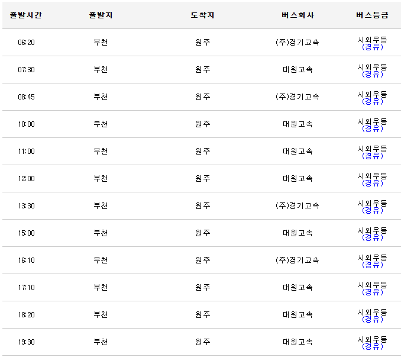Viewport: 401px width, 357px height.
Task: Click 대원고속 in the 10:00 row
Action: [297, 124]
